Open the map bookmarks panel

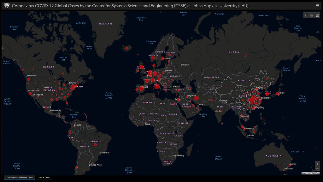[306, 15]
